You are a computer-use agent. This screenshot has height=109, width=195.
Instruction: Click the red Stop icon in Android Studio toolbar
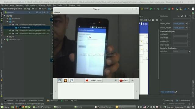(173, 9)
